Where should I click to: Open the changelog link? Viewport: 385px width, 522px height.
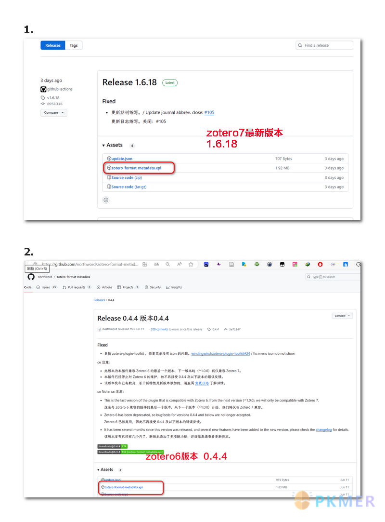tap(323, 430)
